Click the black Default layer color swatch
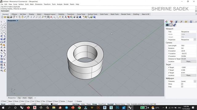This screenshot has width=197, height=110. point(51,104)
